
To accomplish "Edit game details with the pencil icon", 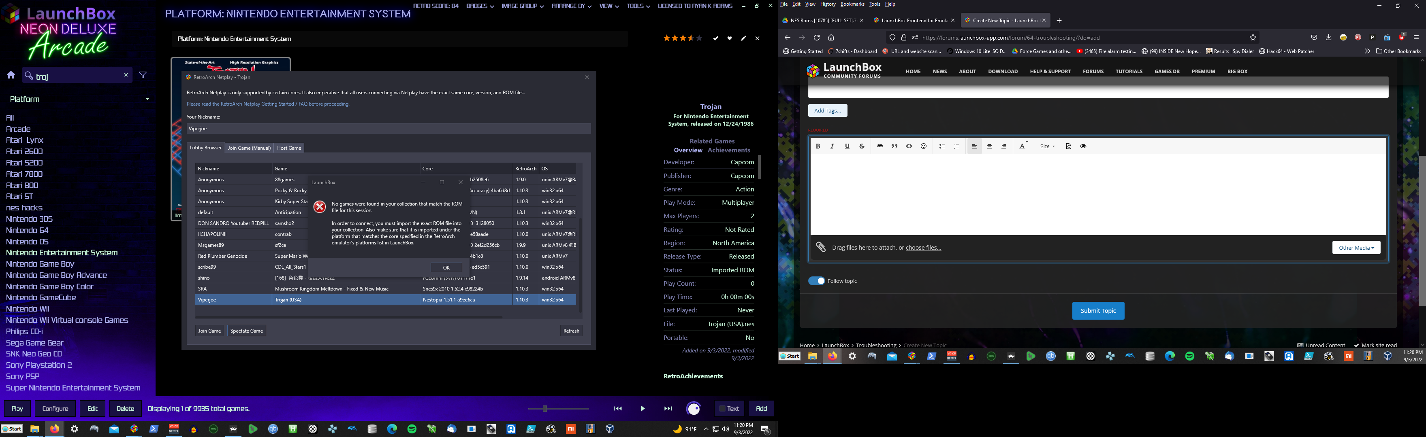I will pyautogui.click(x=743, y=38).
